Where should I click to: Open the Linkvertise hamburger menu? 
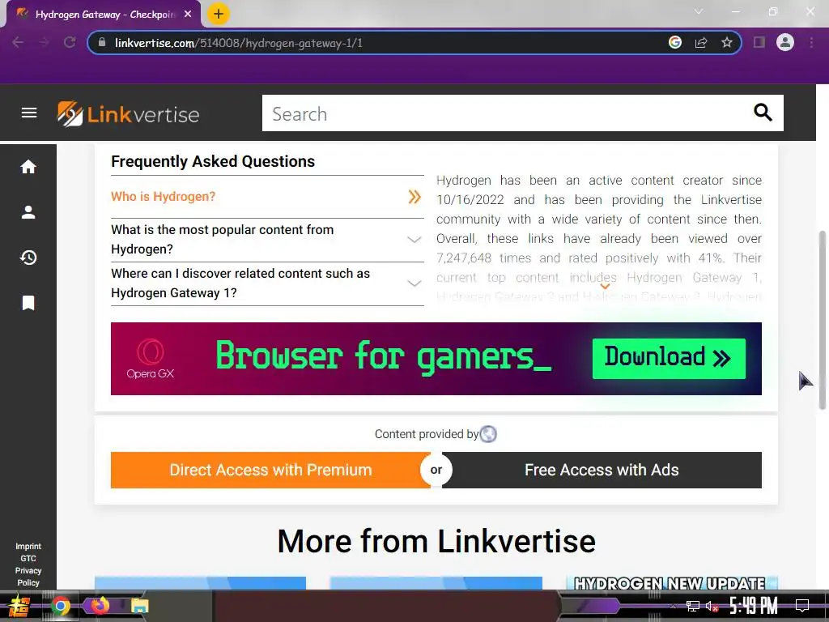coord(29,113)
